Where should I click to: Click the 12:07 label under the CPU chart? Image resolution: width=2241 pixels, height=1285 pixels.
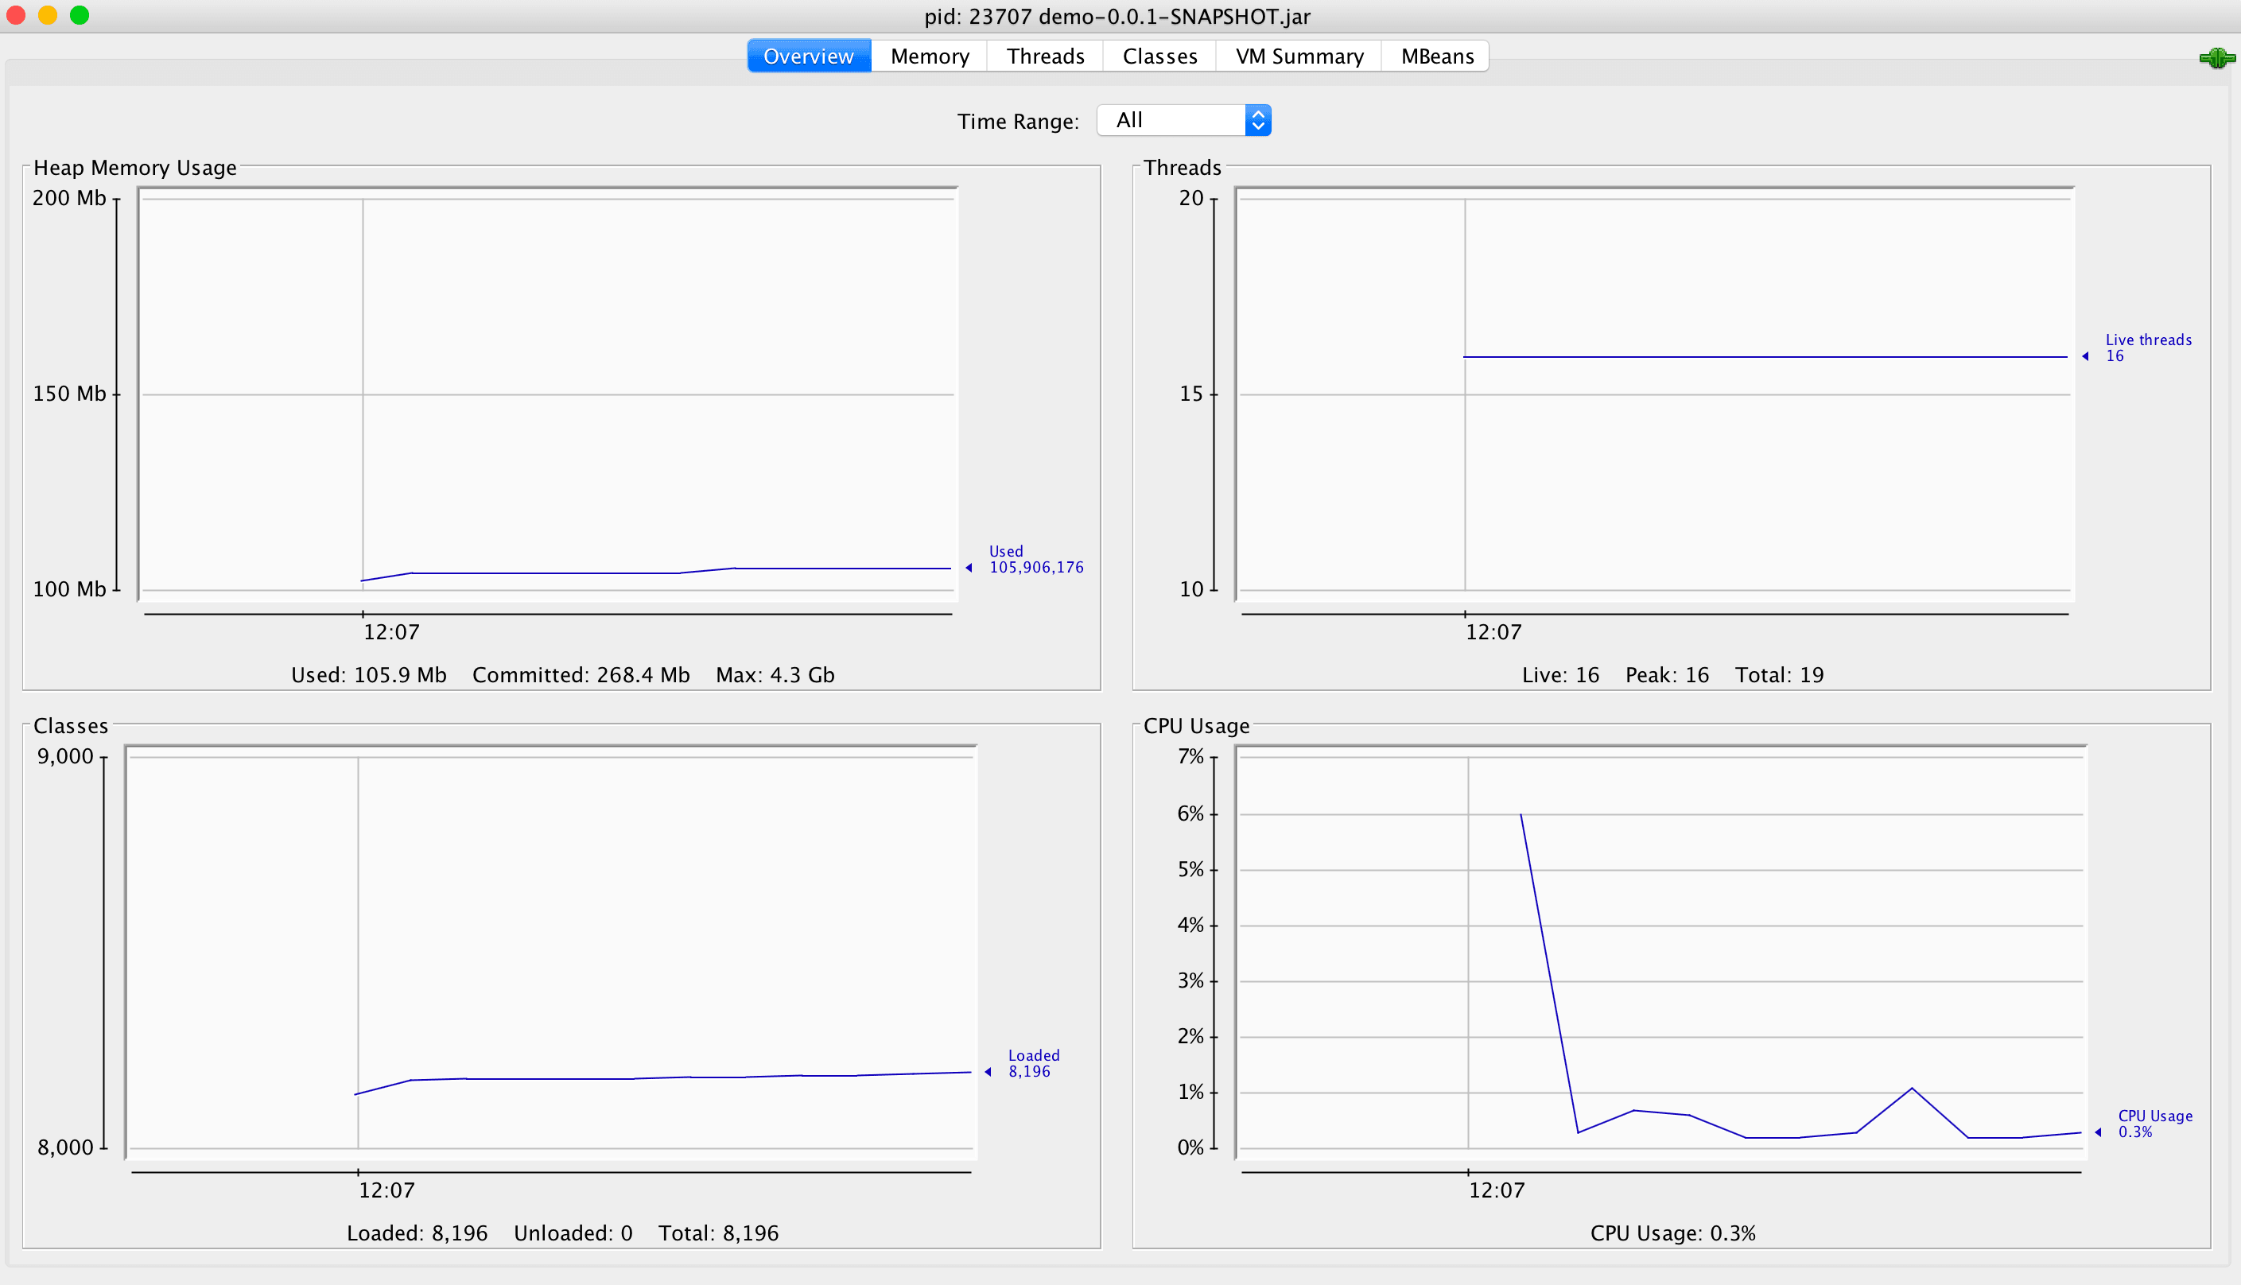click(1496, 1190)
